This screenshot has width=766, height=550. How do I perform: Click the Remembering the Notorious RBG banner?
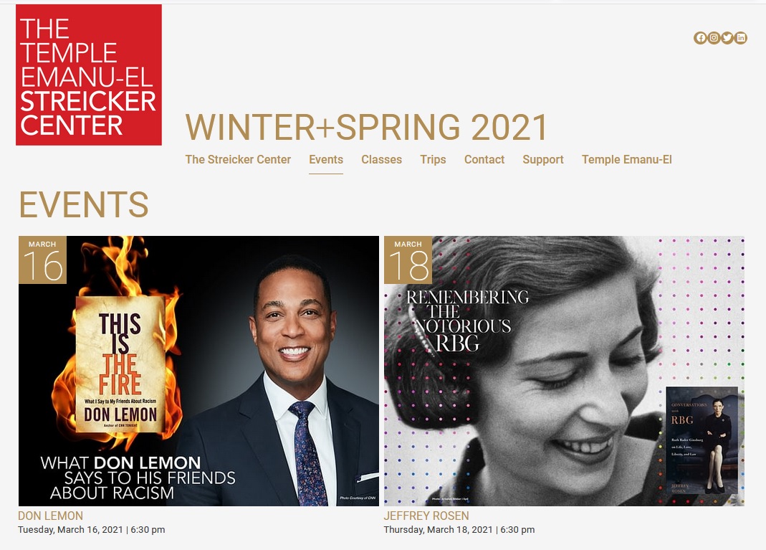click(x=564, y=371)
